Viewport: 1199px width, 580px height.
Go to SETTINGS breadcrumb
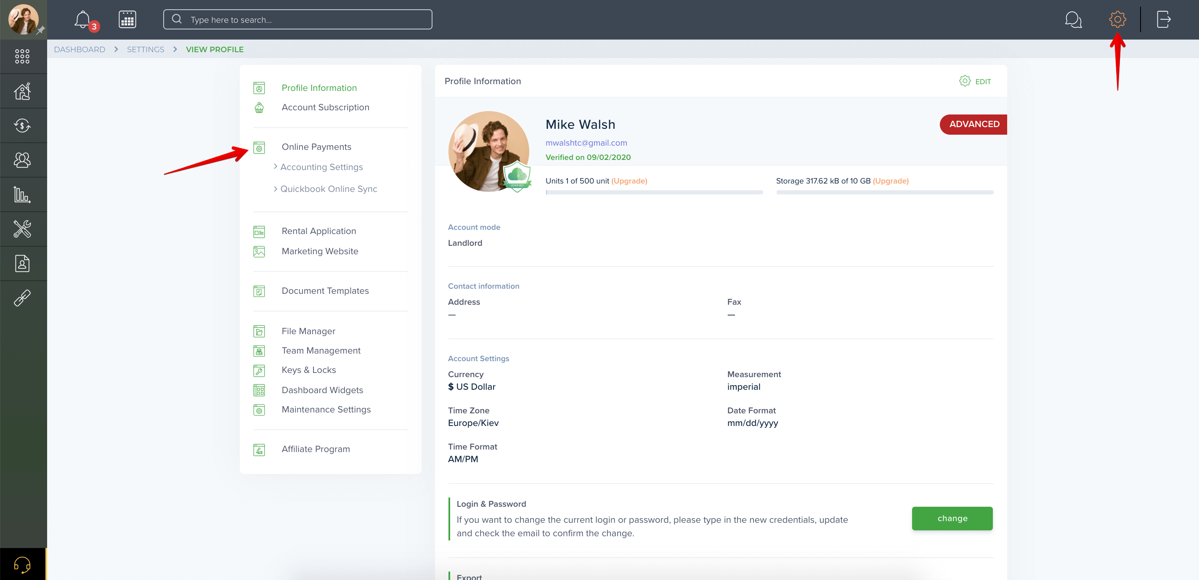coord(146,49)
